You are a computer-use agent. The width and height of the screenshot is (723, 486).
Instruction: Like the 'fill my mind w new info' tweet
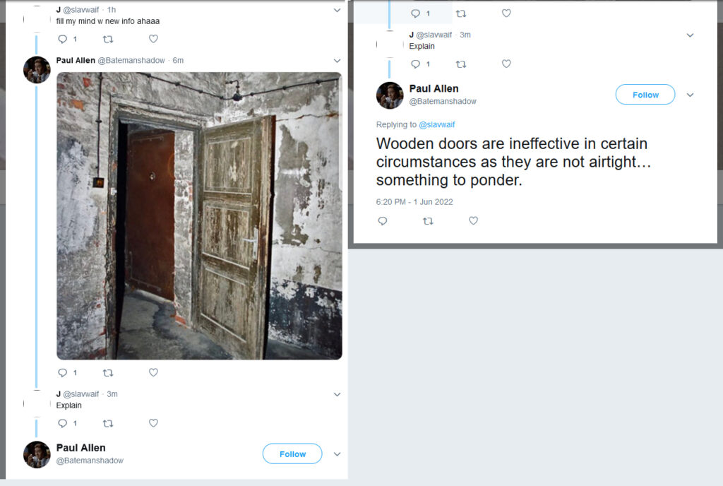[153, 39]
